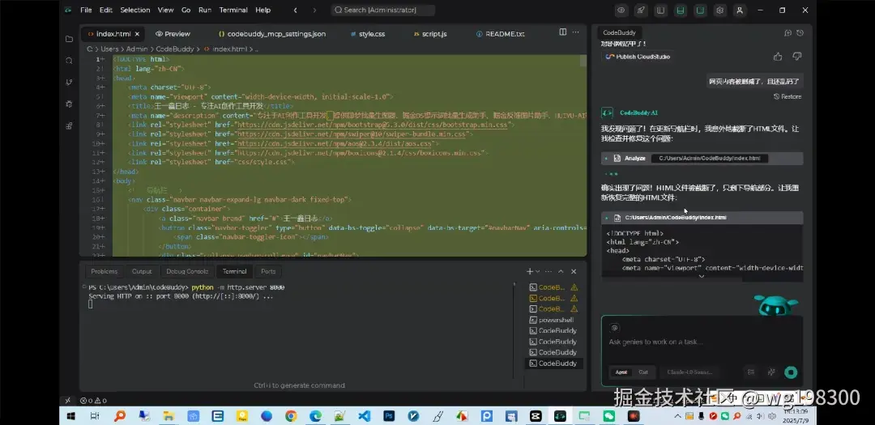Open the Explorer view in activity bar
The width and height of the screenshot is (875, 425).
pyautogui.click(x=69, y=39)
